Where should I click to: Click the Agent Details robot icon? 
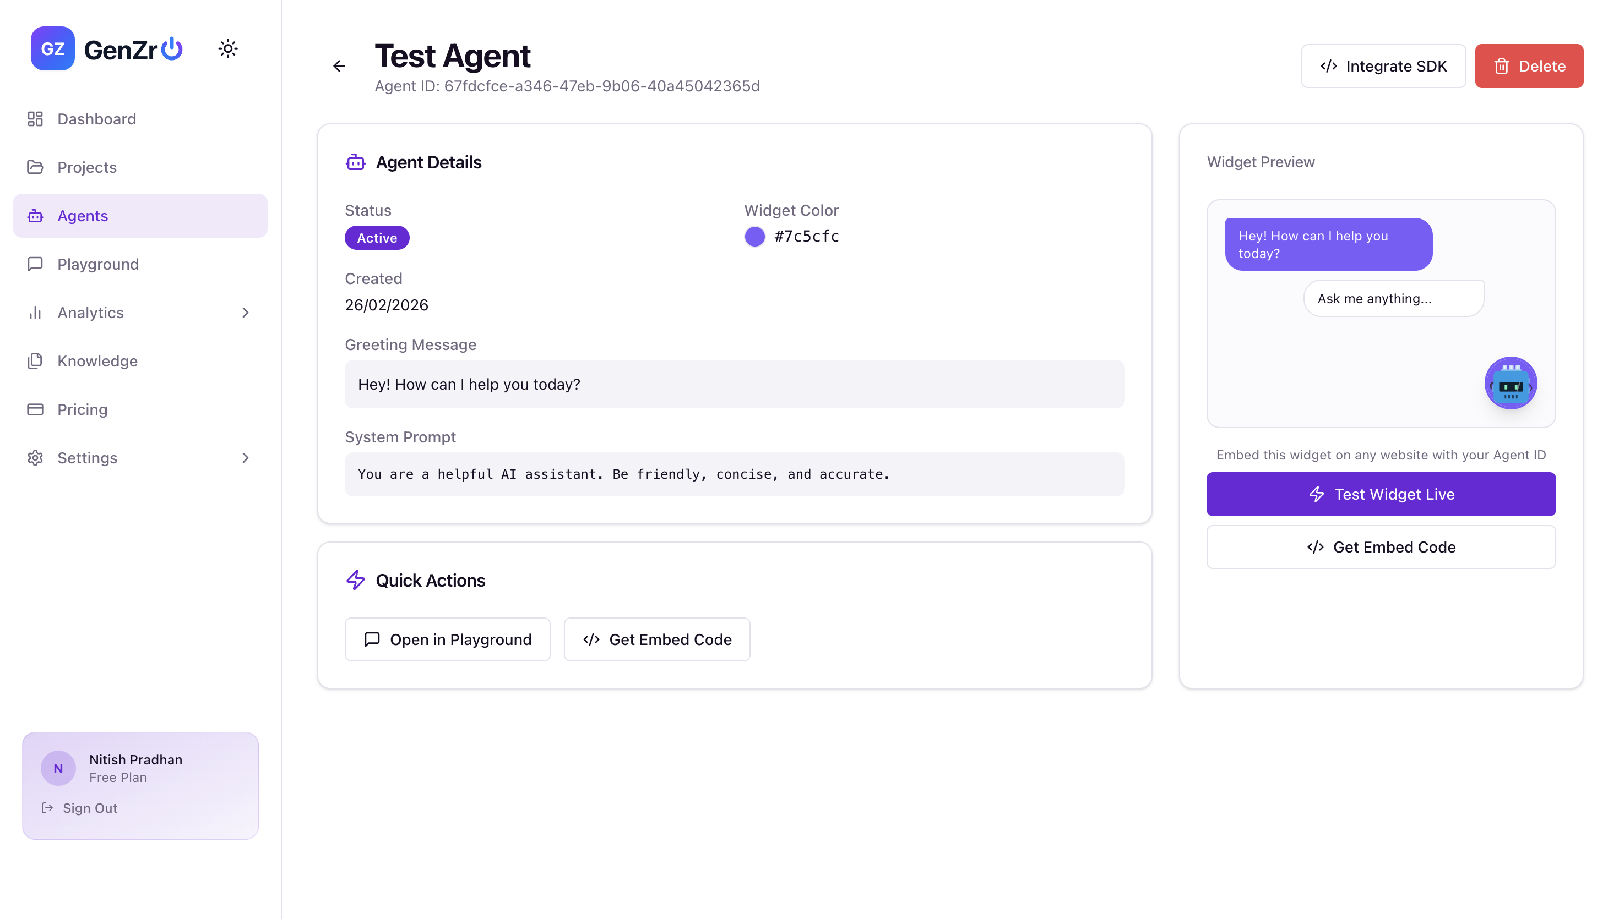click(356, 162)
